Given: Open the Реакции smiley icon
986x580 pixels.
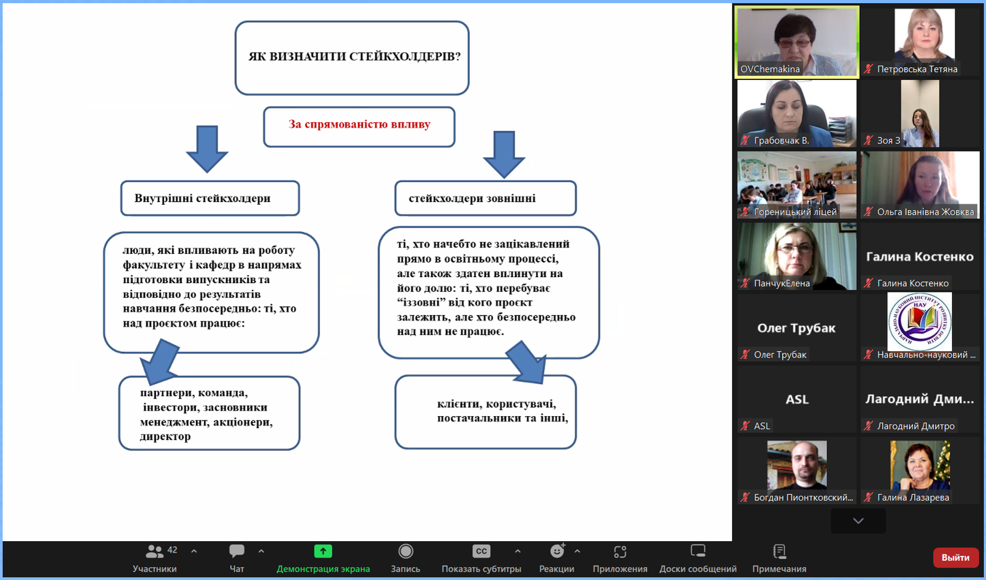Looking at the screenshot, I should tap(557, 551).
